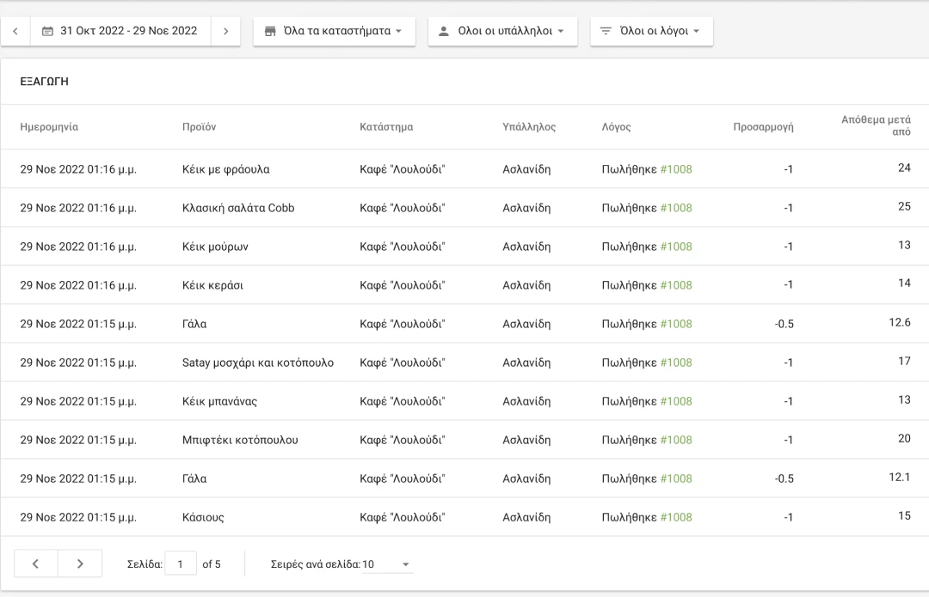Click Προσαρμογή column header
The width and height of the screenshot is (929, 597).
click(762, 127)
